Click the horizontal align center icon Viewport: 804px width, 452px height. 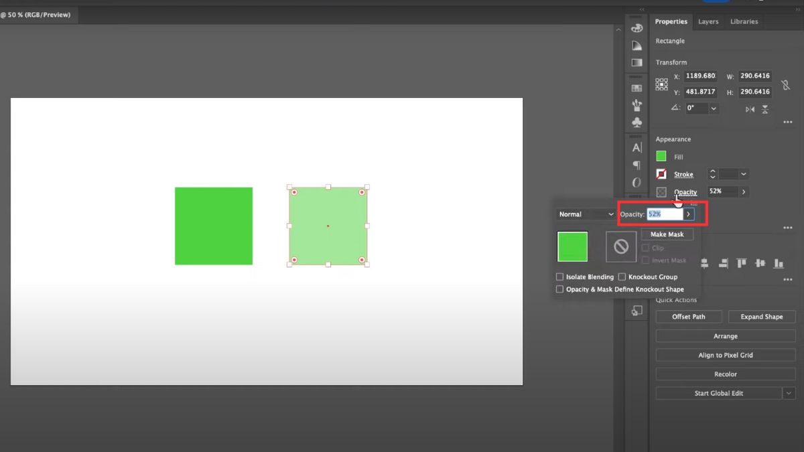point(706,264)
